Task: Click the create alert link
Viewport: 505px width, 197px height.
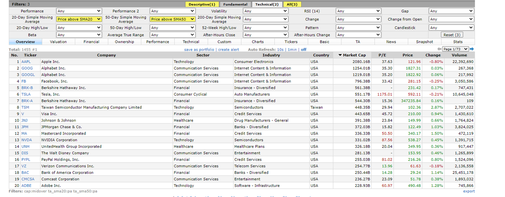Action: coord(229,50)
